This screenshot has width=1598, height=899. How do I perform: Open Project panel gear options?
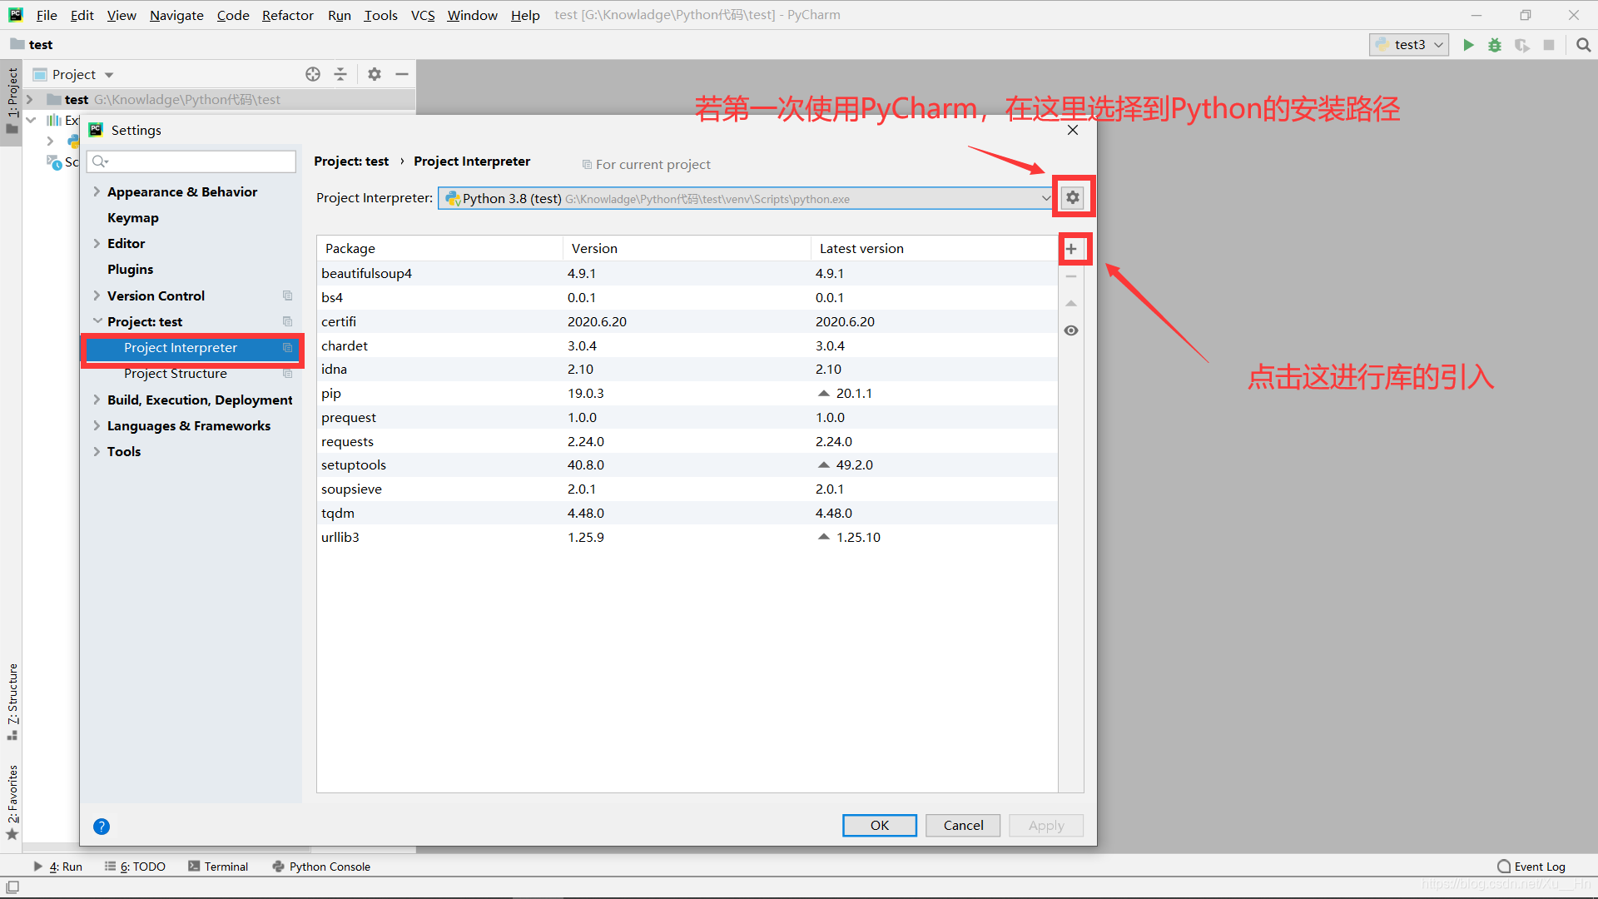pyautogui.click(x=375, y=74)
